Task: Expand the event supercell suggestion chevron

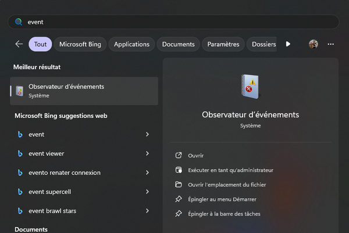Action: pyautogui.click(x=147, y=192)
